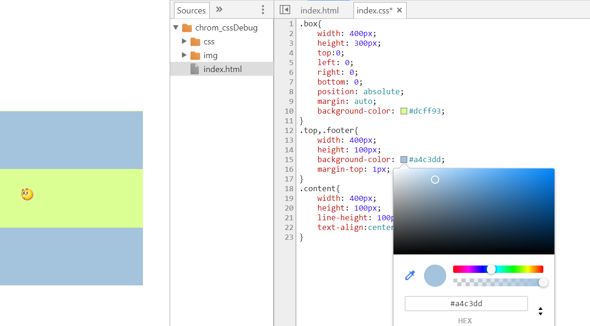Click the emoji face in the preview
Viewport: 590px width, 326px height.
[x=27, y=194]
